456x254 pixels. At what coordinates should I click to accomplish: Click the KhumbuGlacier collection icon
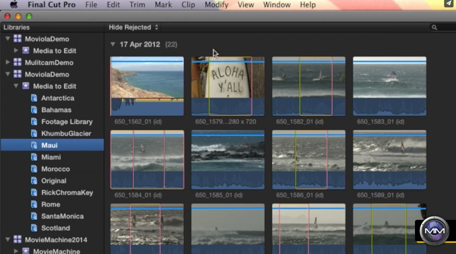34,133
